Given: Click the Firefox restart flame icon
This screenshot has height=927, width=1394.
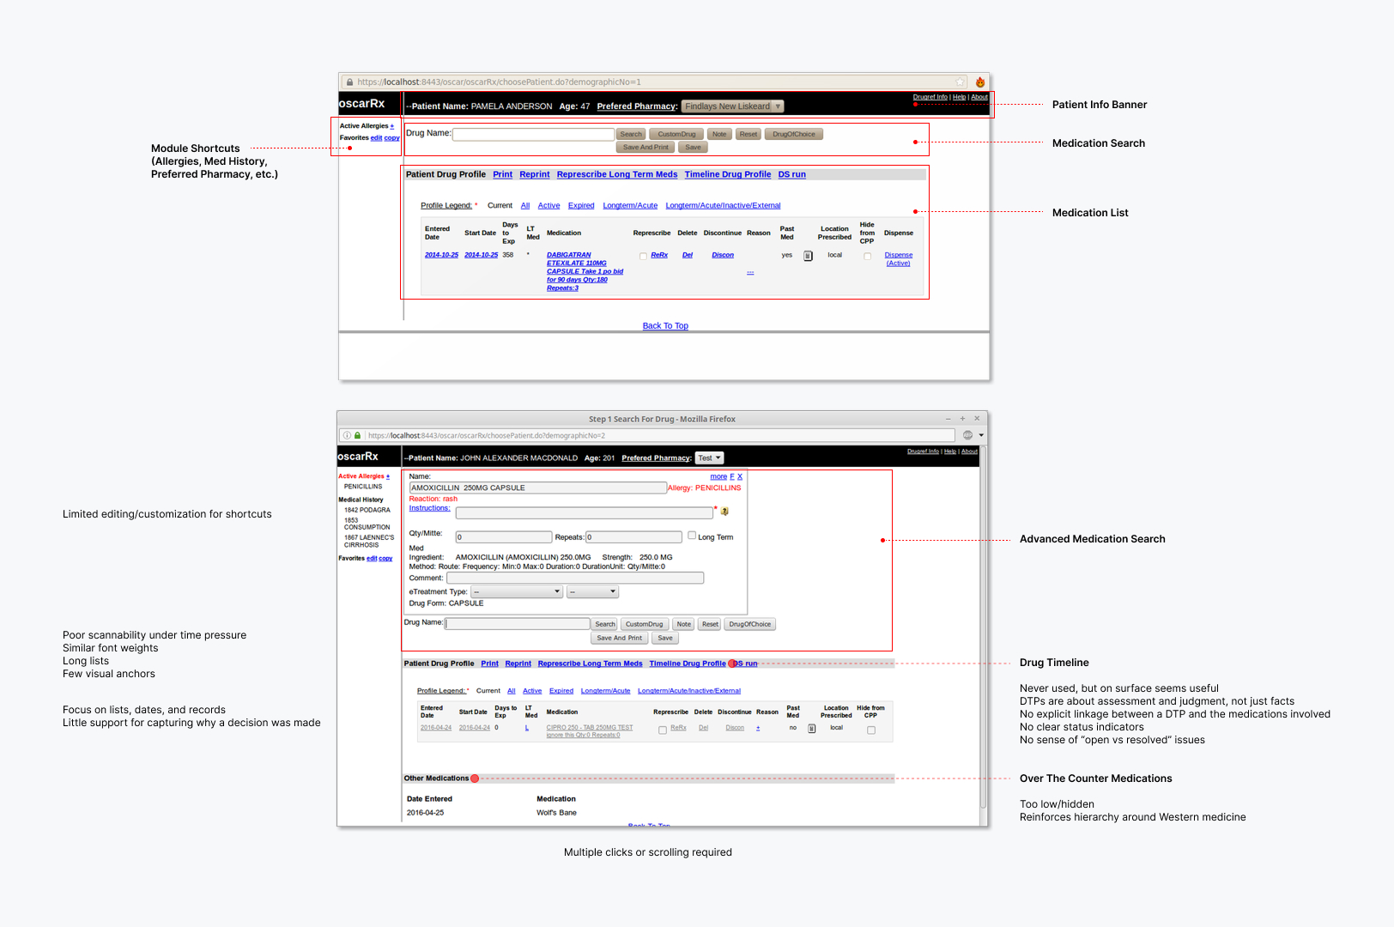Looking at the screenshot, I should tap(980, 82).
